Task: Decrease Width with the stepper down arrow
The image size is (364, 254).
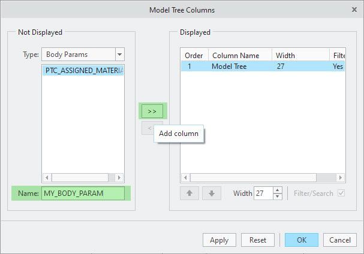Action: pyautogui.click(x=277, y=196)
